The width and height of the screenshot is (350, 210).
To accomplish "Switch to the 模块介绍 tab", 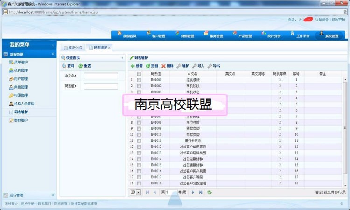I will pyautogui.click(x=73, y=48).
